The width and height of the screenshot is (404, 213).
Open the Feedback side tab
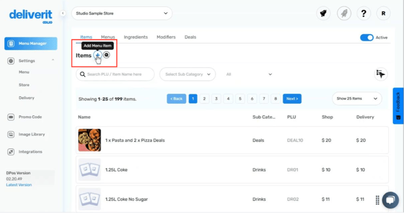(x=398, y=106)
